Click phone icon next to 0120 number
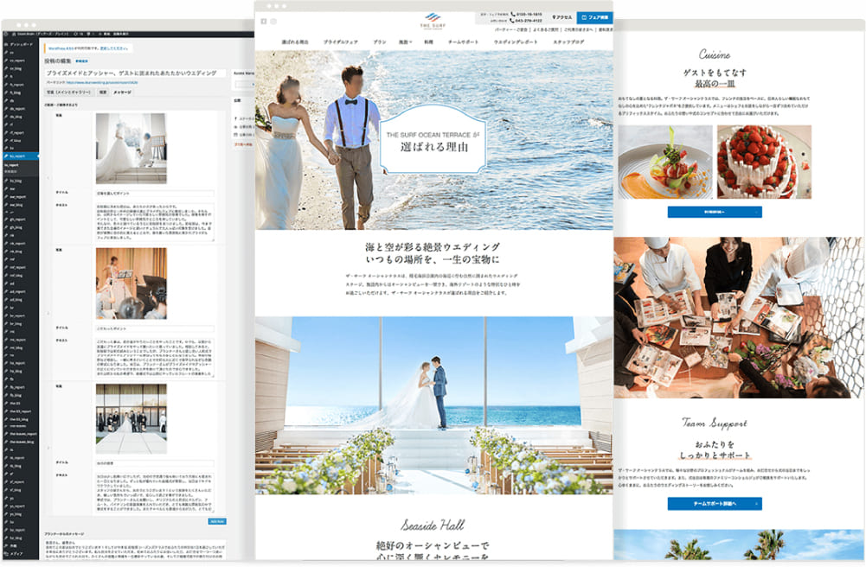Screen dimensions: 866x567 pyautogui.click(x=513, y=15)
